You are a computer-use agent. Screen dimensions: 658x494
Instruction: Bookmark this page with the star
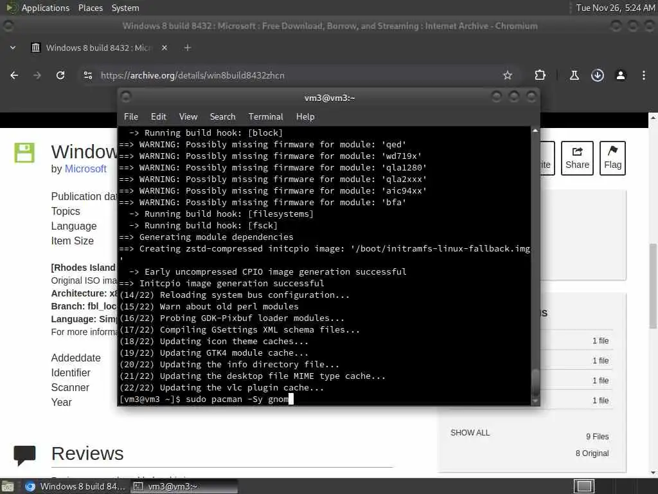(x=508, y=75)
